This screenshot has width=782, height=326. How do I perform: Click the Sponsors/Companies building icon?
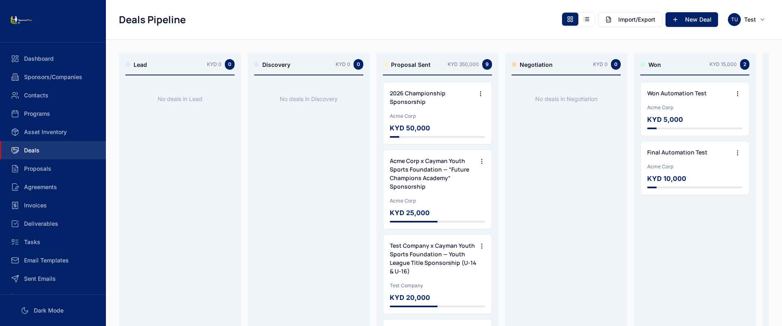click(x=15, y=77)
